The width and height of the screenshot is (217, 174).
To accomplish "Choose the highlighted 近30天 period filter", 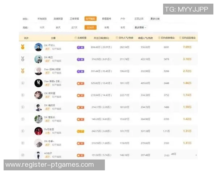I will pyautogui.click(x=90, y=28).
